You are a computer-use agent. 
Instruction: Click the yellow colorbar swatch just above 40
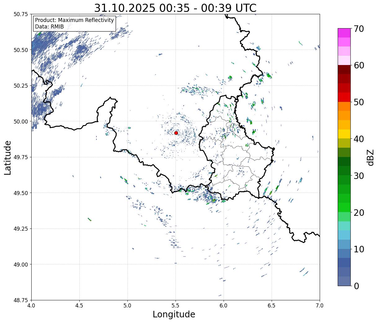tap(344, 134)
